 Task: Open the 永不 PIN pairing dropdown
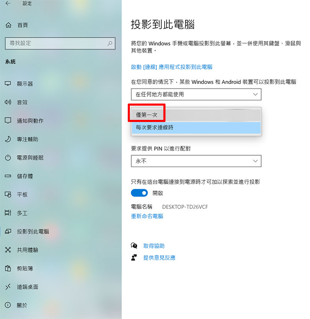point(196,161)
